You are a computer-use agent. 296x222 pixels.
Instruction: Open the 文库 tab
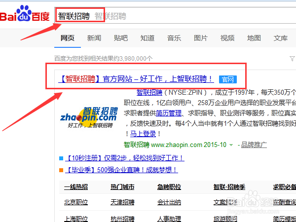pyautogui.click(x=281, y=38)
